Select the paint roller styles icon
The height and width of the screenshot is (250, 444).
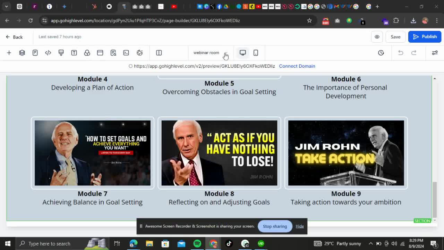click(61, 53)
